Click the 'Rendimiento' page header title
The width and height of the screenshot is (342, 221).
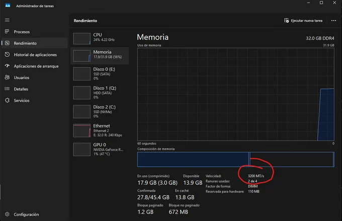85,21
